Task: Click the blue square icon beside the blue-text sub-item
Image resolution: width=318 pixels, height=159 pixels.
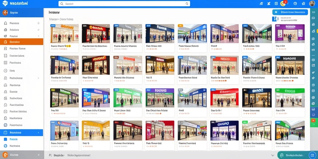Action: [6, 139]
